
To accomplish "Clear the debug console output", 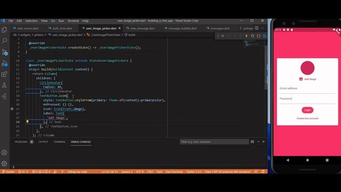I will (252, 142).
